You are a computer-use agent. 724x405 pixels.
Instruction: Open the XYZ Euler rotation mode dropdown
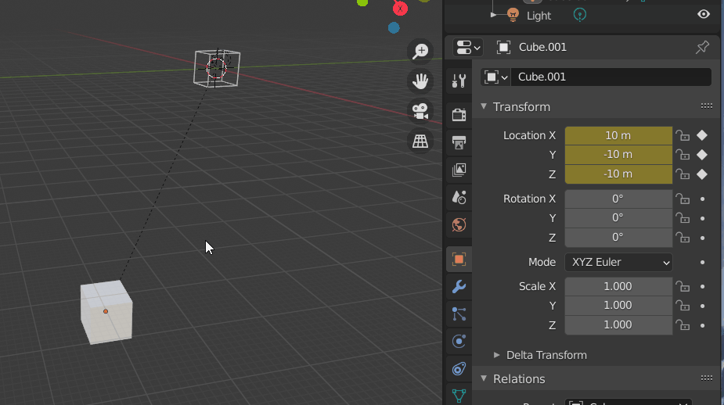pos(618,262)
